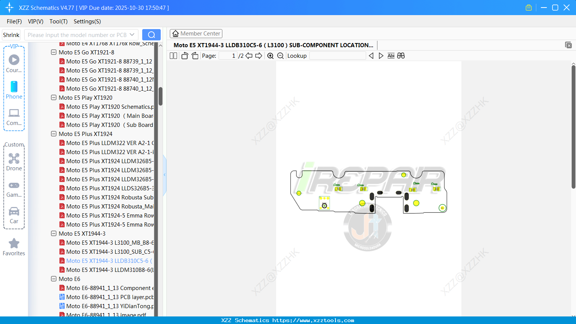Go to the previous page arrow

coord(249,56)
